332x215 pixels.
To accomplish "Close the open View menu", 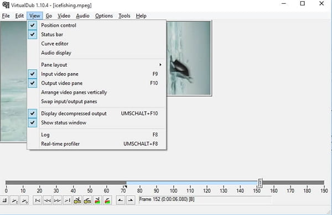I will coord(35,16).
